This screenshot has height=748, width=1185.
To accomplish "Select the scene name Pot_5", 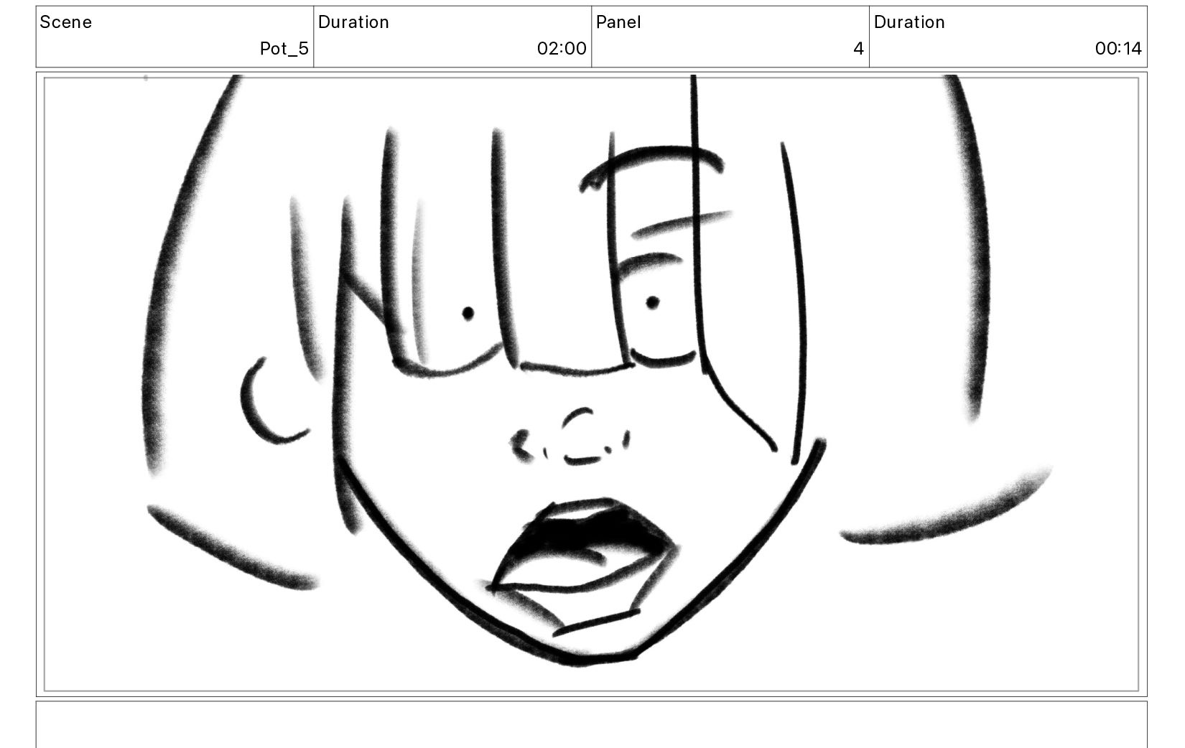I will click(x=284, y=49).
